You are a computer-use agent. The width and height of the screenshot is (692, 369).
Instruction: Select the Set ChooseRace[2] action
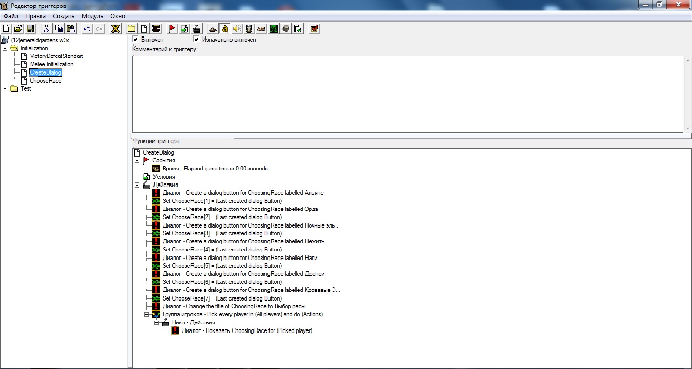[222, 217]
